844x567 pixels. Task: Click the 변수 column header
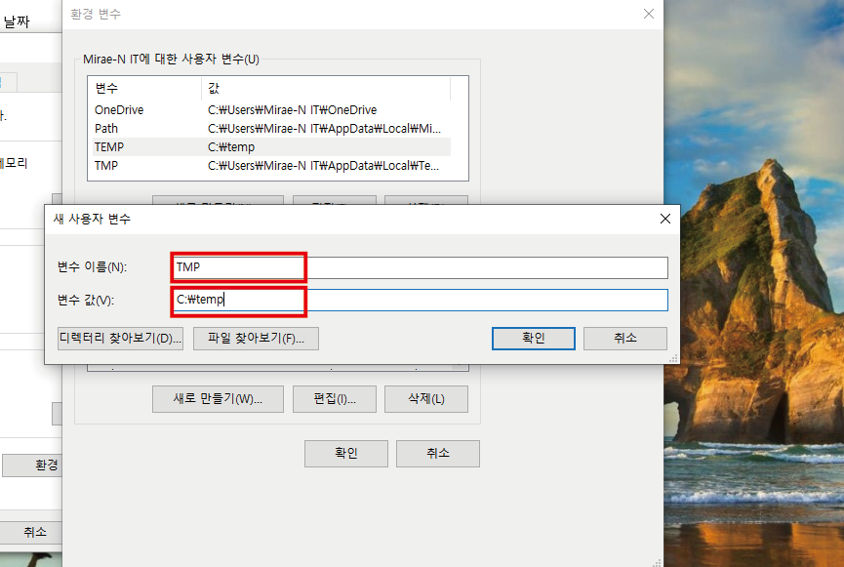click(x=101, y=87)
